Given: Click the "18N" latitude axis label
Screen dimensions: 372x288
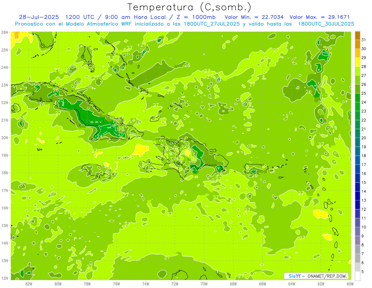Looking at the screenshot, I should [4, 173].
